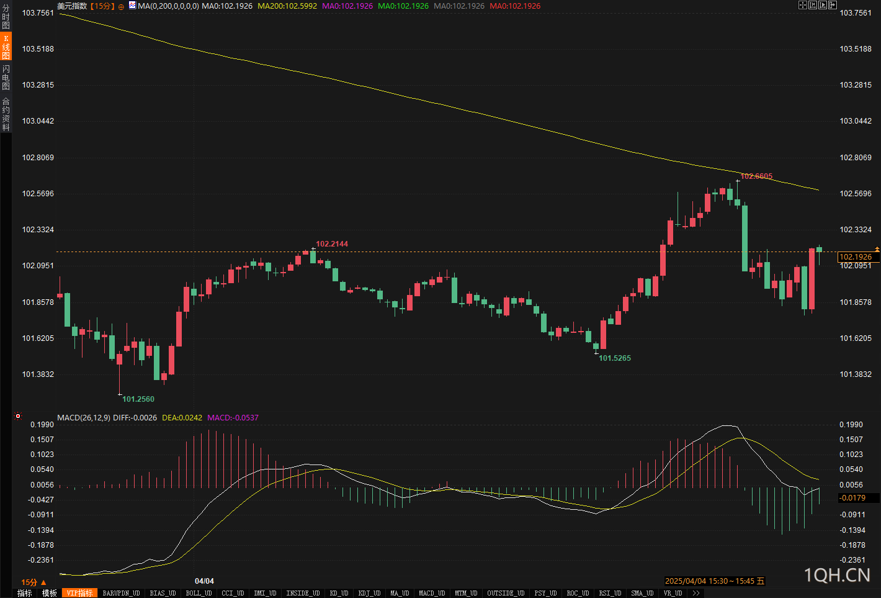Click the DIFF:-0.0026 readout

[135, 418]
